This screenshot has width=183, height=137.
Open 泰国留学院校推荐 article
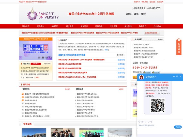click(31, 100)
